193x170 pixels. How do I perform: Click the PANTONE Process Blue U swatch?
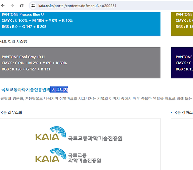(x=80, y=24)
